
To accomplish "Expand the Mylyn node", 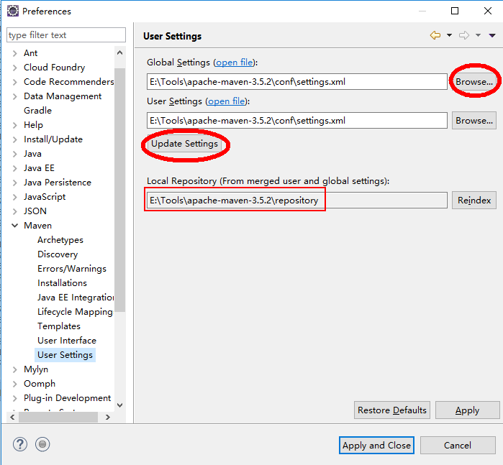I will pyautogui.click(x=14, y=369).
